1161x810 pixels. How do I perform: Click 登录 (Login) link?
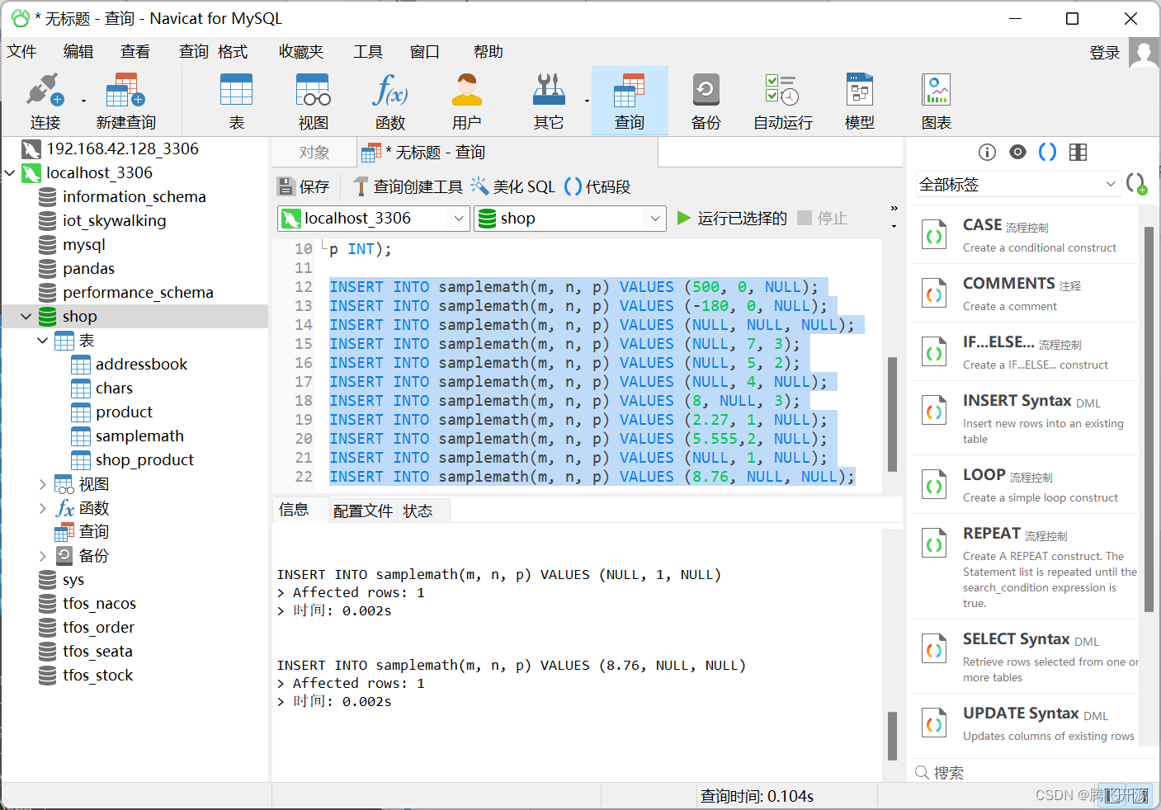(1104, 53)
